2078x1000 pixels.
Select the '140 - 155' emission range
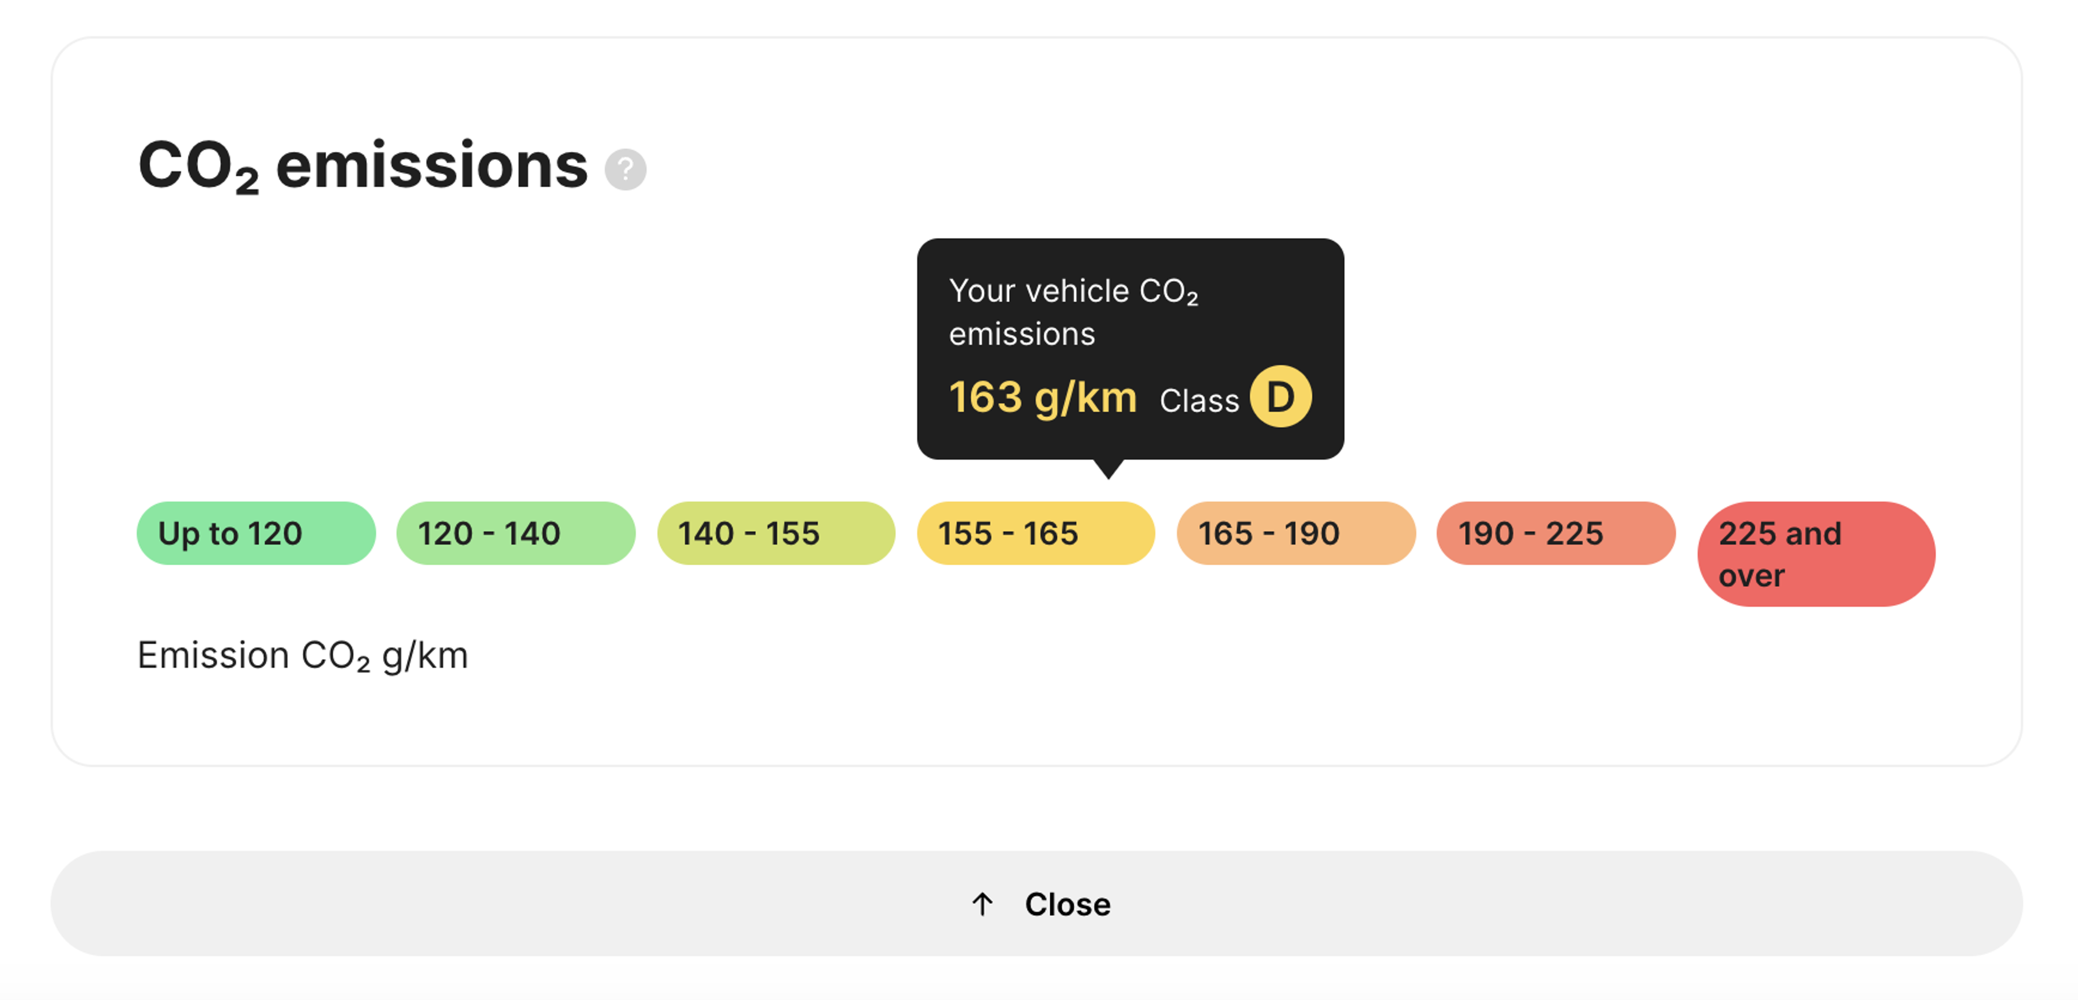tap(776, 533)
